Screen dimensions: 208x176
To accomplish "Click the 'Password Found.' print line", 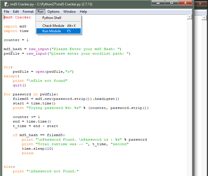I will click(x=84, y=140).
